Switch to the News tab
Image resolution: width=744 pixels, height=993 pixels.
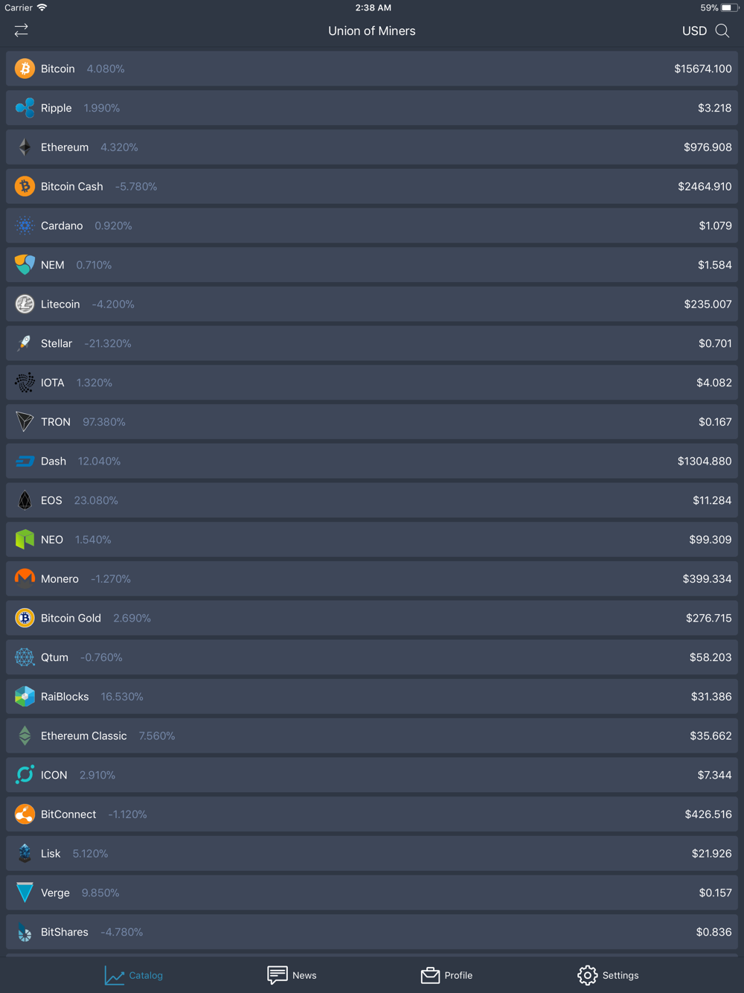(292, 975)
